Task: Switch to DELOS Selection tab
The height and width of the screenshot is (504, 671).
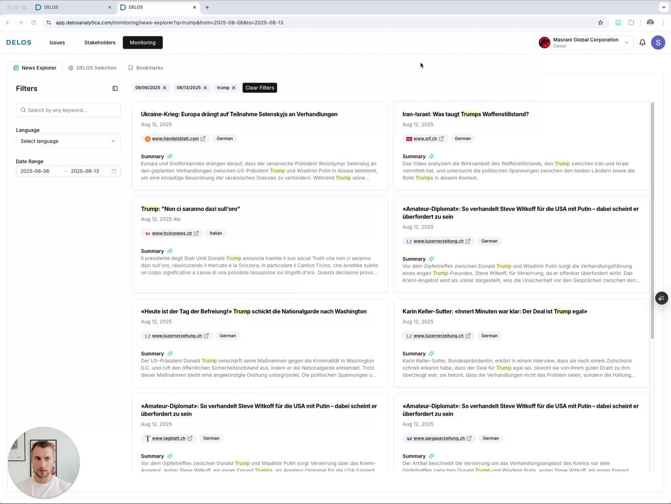Action: click(x=92, y=68)
